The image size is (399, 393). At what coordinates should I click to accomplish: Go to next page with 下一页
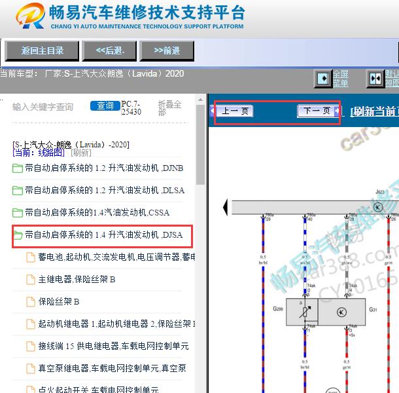[x=317, y=111]
